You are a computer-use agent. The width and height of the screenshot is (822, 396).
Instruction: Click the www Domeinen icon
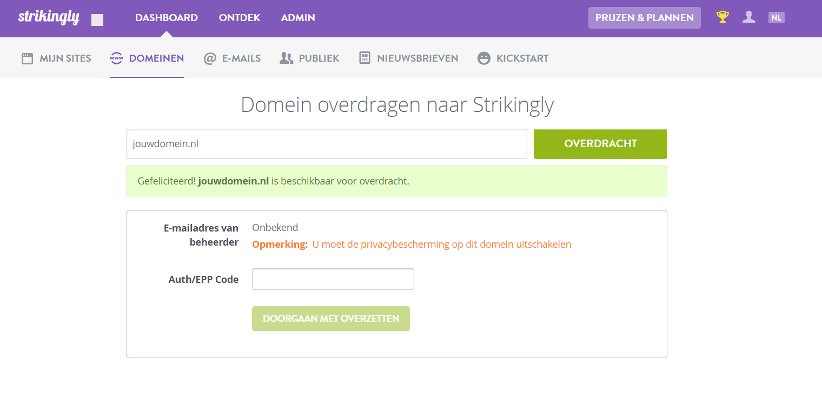point(116,58)
